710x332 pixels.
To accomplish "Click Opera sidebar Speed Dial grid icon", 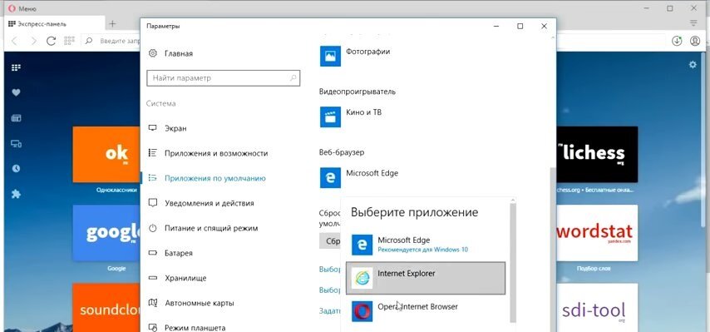I will click(16, 68).
